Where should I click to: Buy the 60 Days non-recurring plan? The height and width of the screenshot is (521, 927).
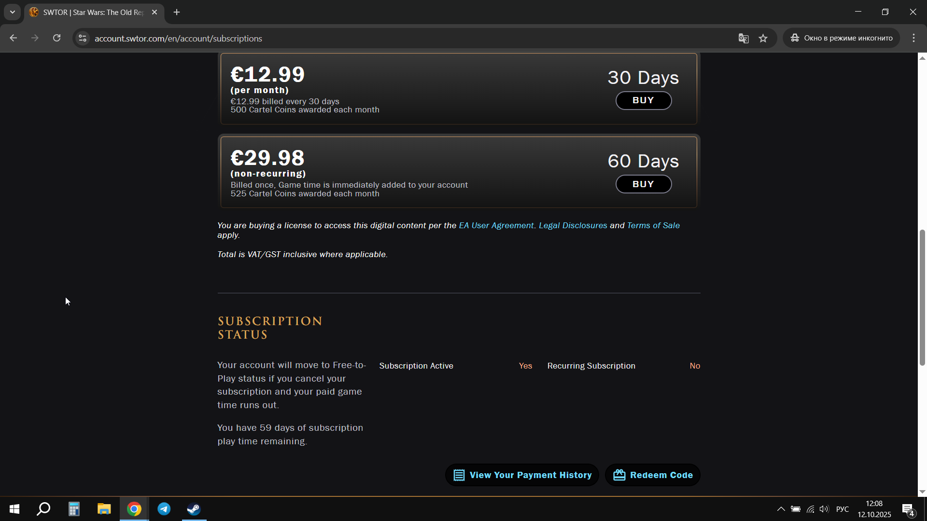coord(643,184)
